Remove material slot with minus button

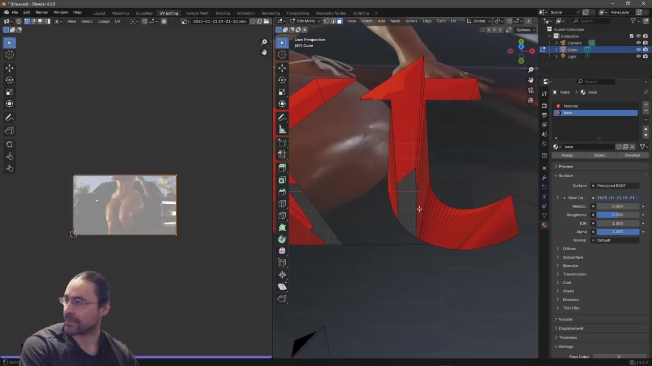[646, 111]
